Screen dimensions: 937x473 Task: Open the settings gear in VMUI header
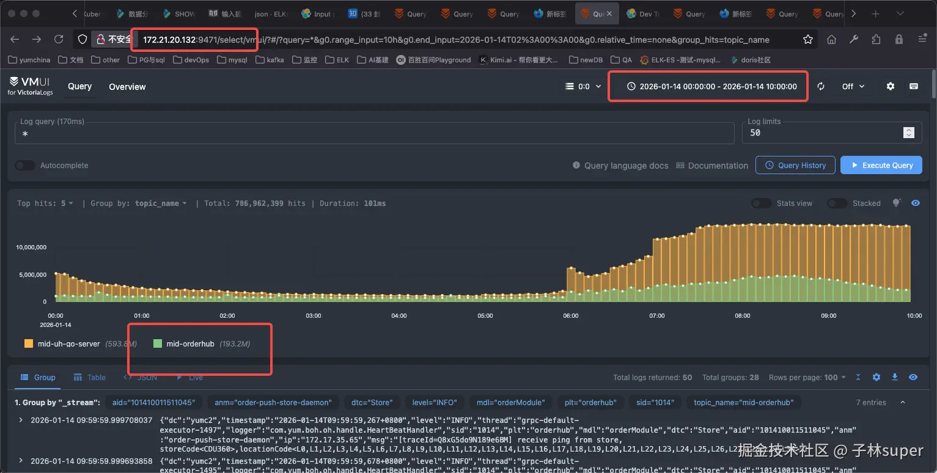pyautogui.click(x=891, y=87)
